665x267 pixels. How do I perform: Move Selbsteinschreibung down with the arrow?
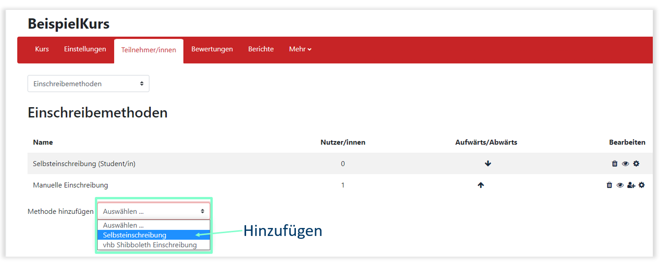tap(488, 164)
